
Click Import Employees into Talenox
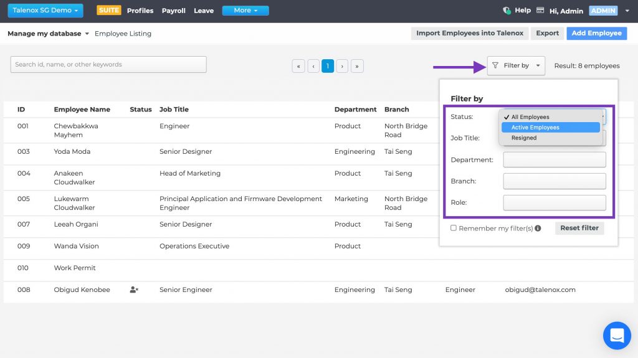coord(470,34)
